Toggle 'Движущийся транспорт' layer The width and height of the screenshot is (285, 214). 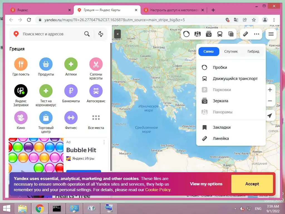coord(231,79)
